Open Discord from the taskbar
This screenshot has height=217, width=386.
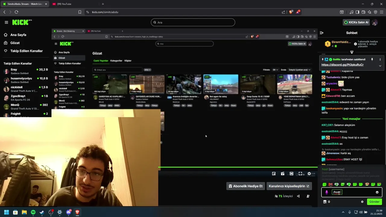68,212
